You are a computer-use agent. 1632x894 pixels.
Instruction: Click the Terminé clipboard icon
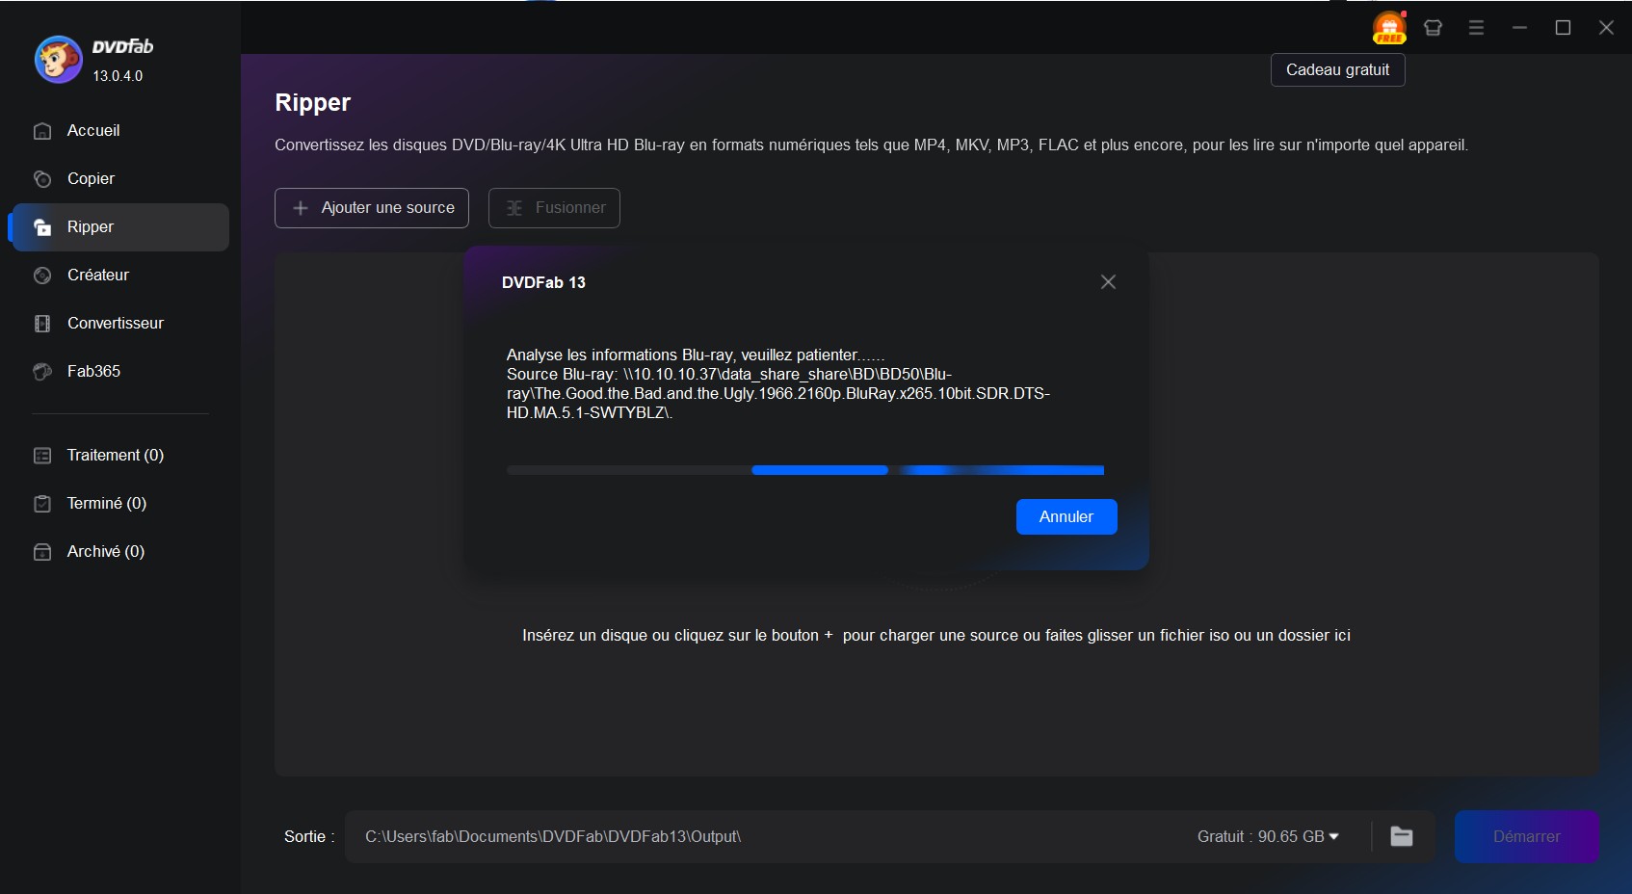coord(42,504)
